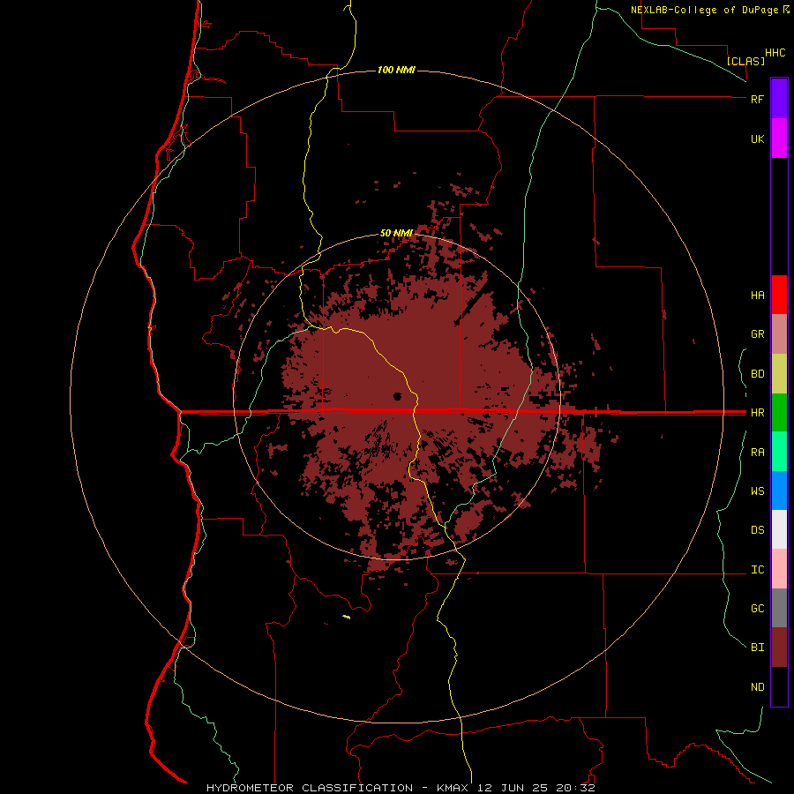Click the HYDROMETEOR CLASSIFICATION title text
The image size is (794, 794).
[310, 788]
